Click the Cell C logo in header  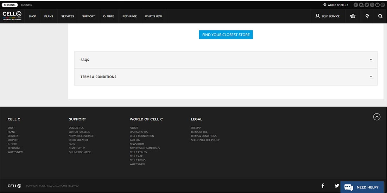[12, 15]
